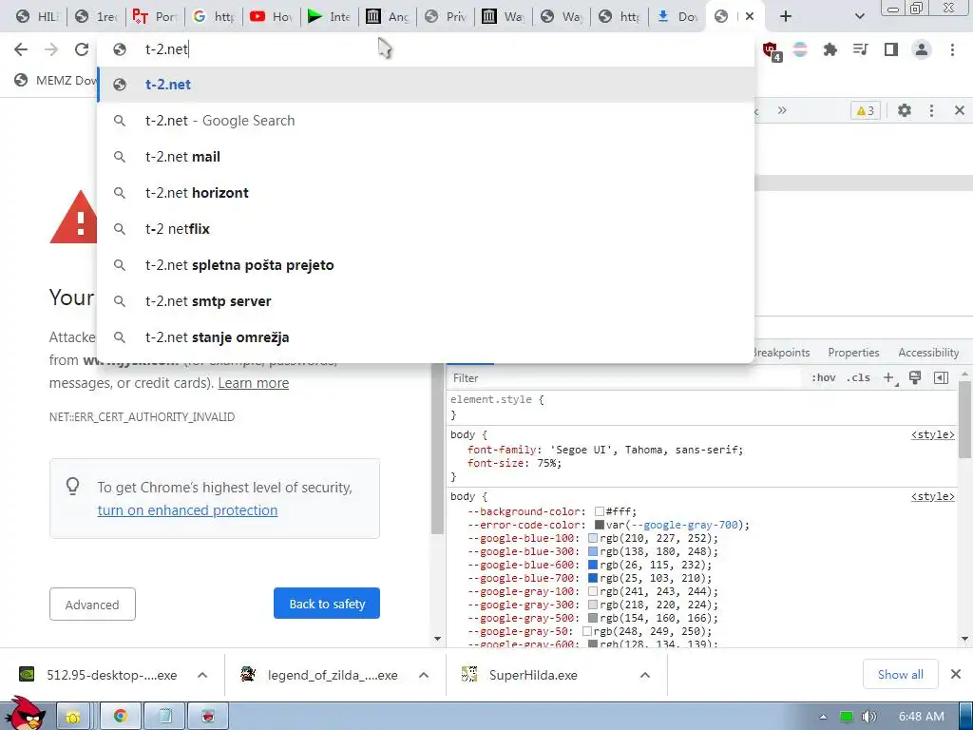Select t-2.net spletna pošta prejeto suggestion

(427, 265)
